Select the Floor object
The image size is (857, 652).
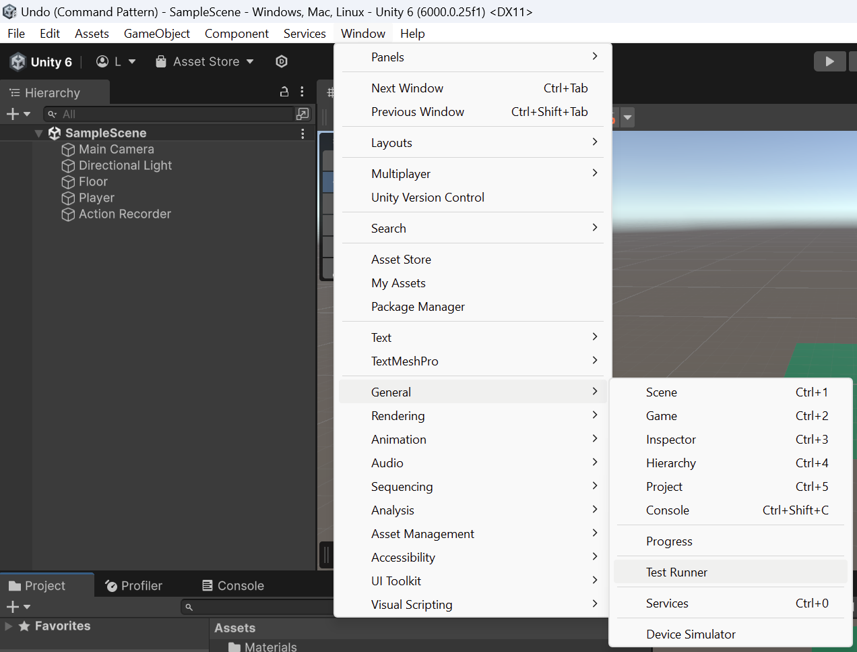coord(93,181)
